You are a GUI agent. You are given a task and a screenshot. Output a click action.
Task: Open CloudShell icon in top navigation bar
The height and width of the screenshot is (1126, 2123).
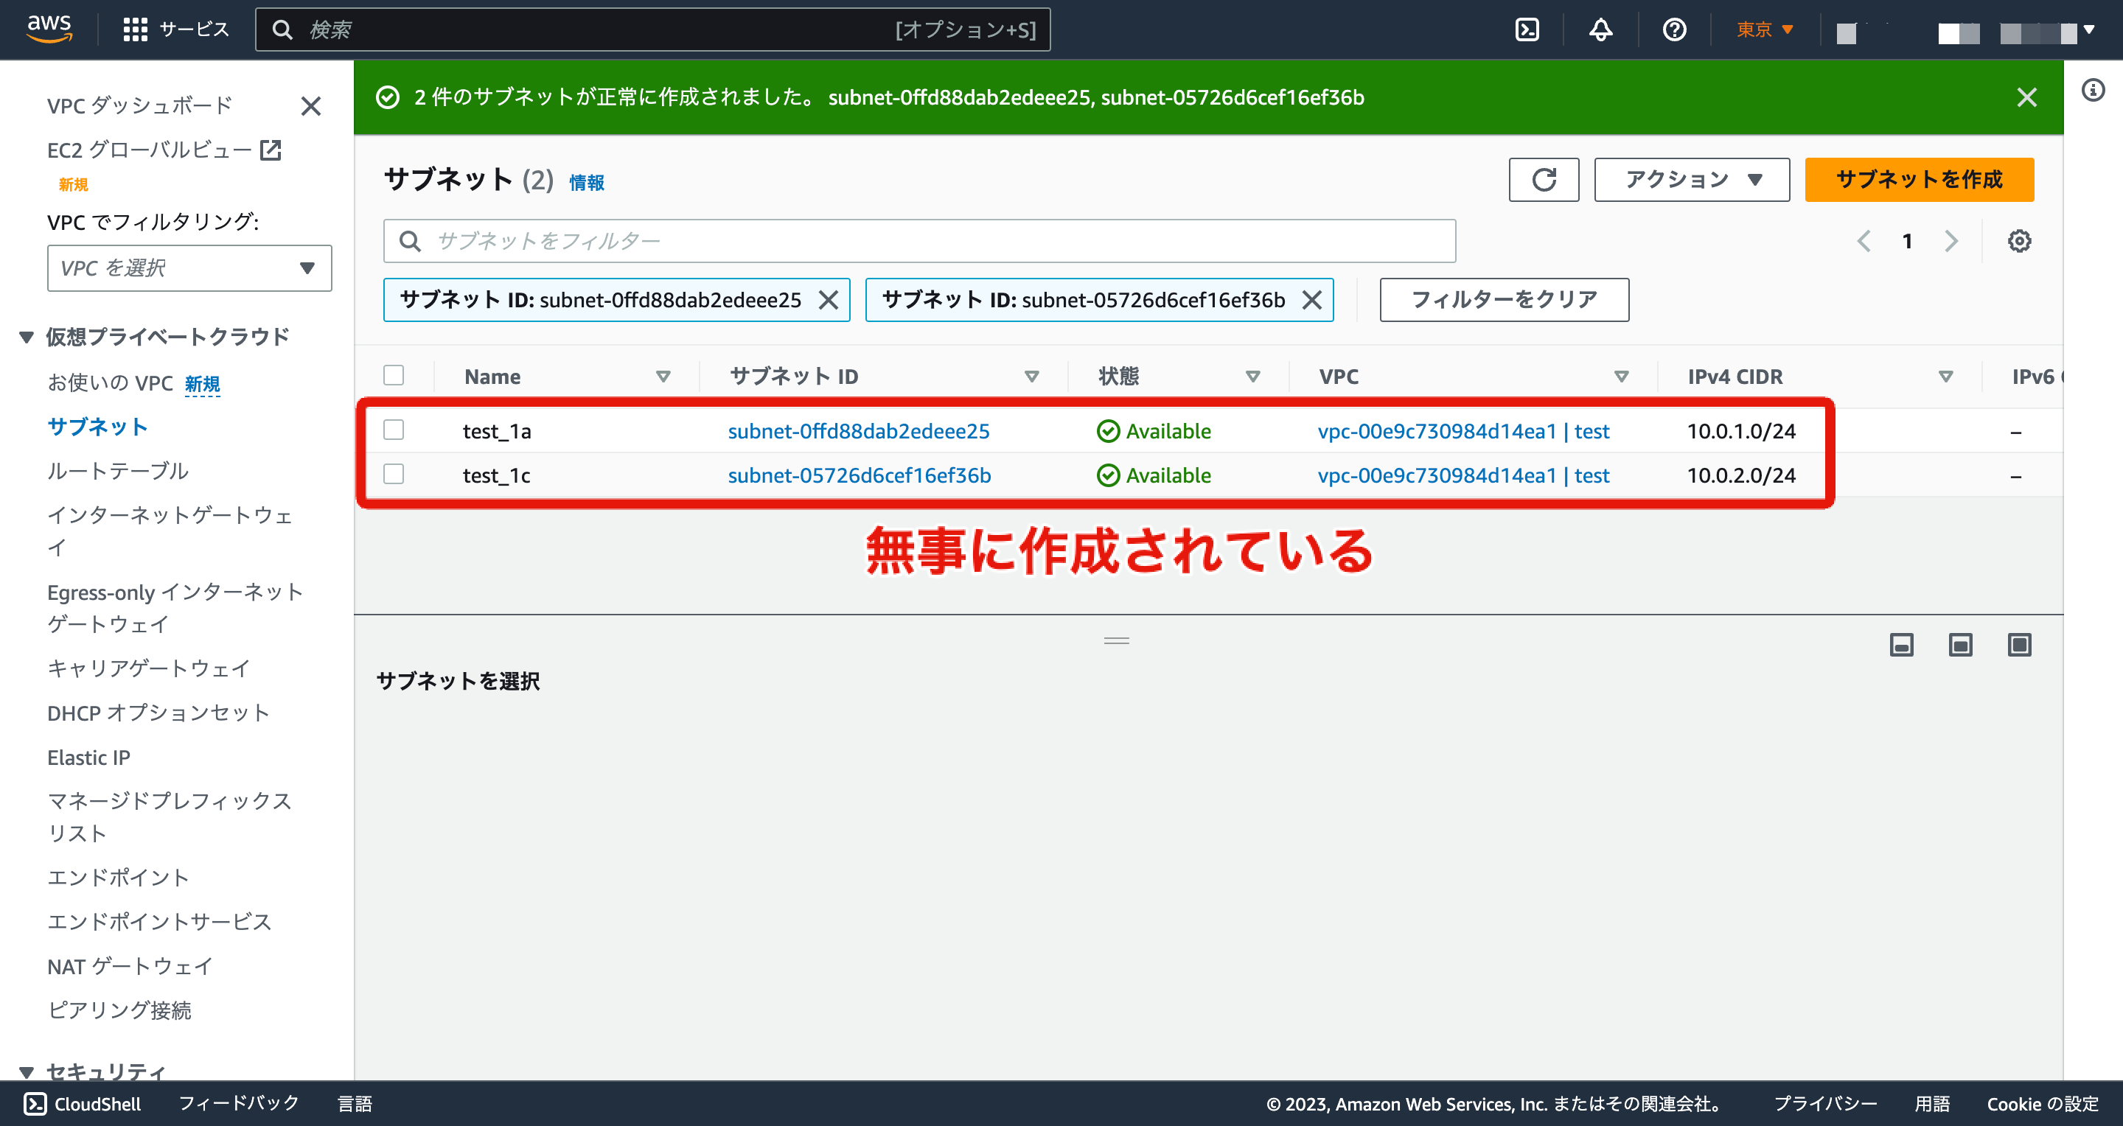(x=1527, y=29)
